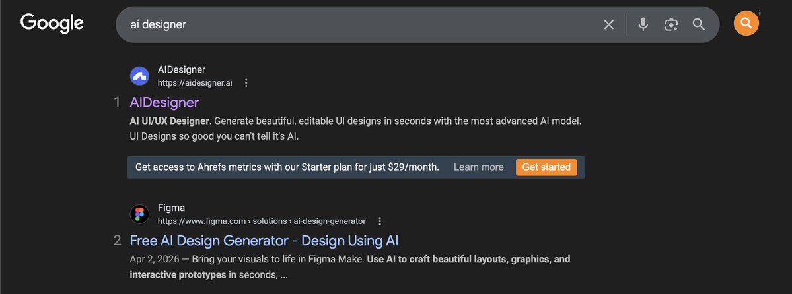Click the gray magnifier search icon

699,24
